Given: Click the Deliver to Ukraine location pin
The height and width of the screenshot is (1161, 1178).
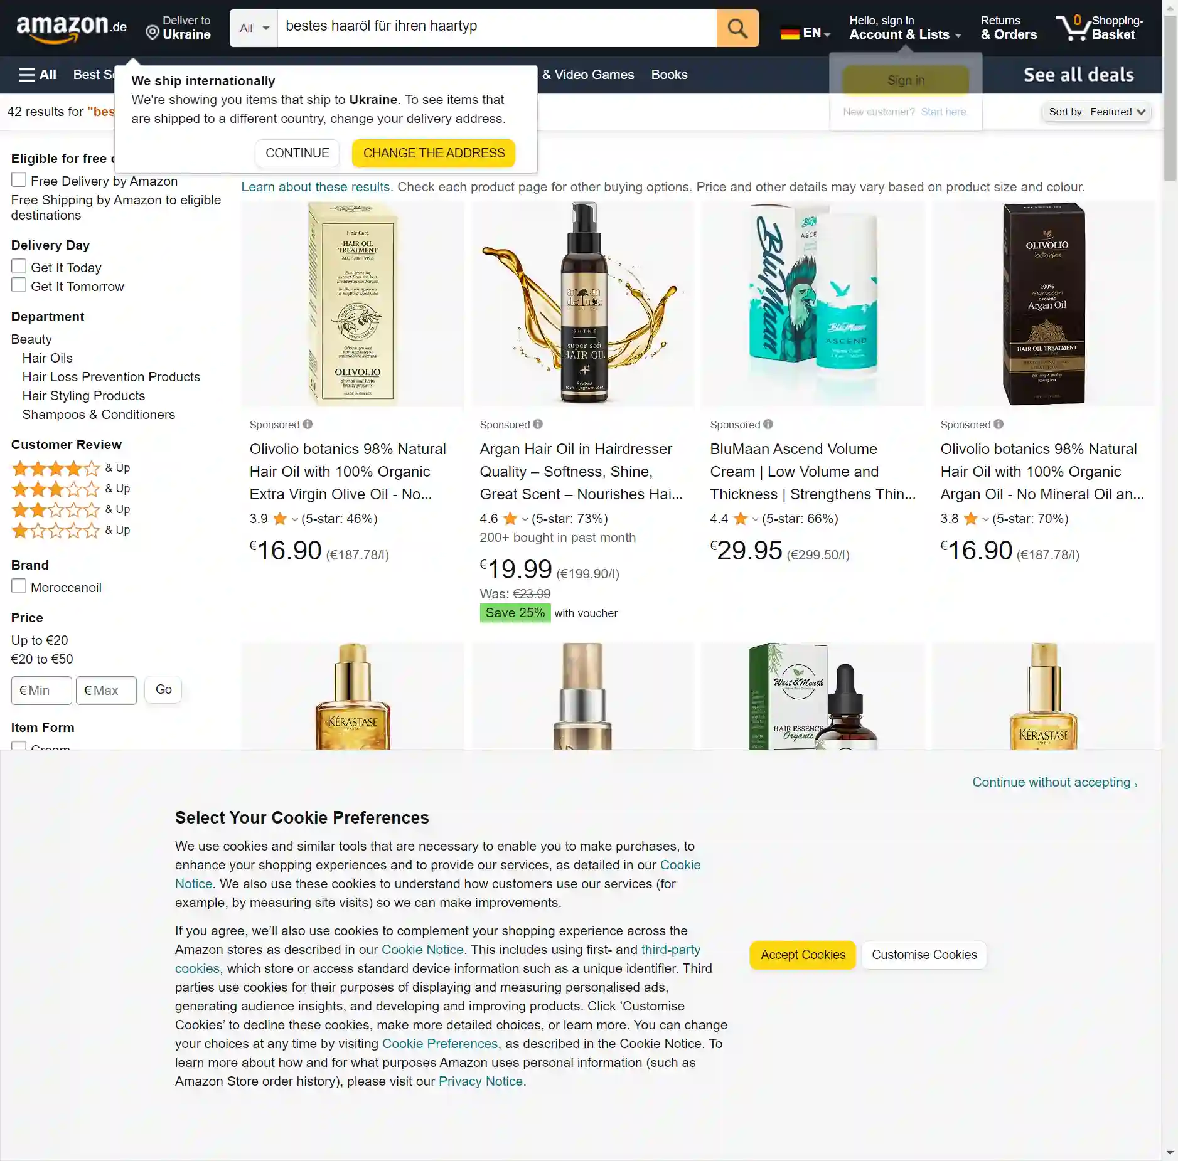Looking at the screenshot, I should click(152, 32).
